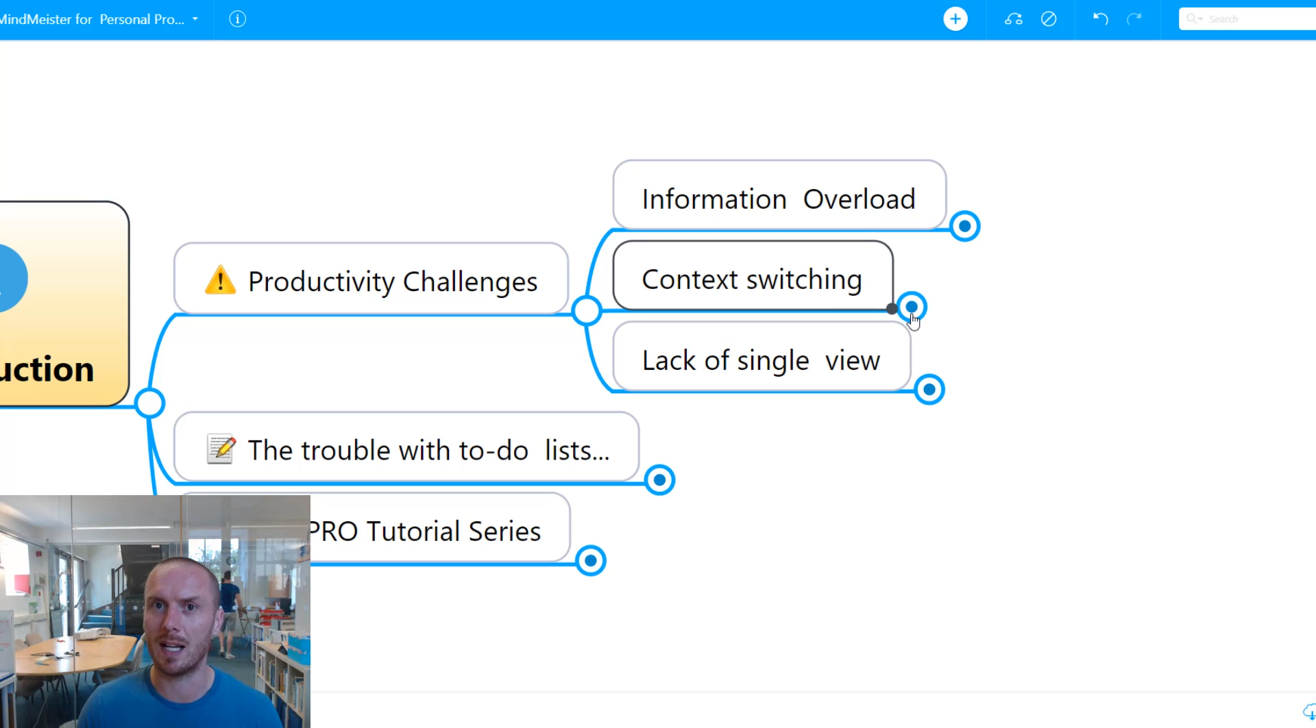Click the connection tool icon

(x=1014, y=19)
